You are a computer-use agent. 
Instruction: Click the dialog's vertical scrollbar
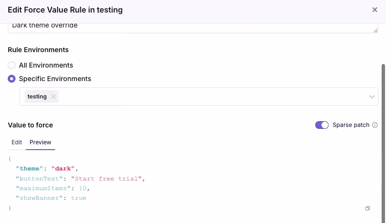pos(383,143)
